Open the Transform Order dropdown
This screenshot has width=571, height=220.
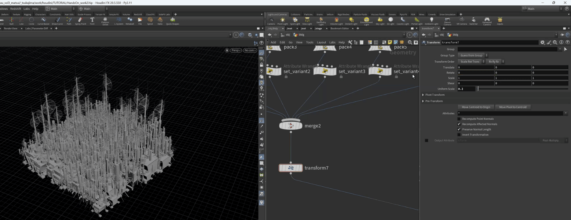pyautogui.click(x=471, y=62)
